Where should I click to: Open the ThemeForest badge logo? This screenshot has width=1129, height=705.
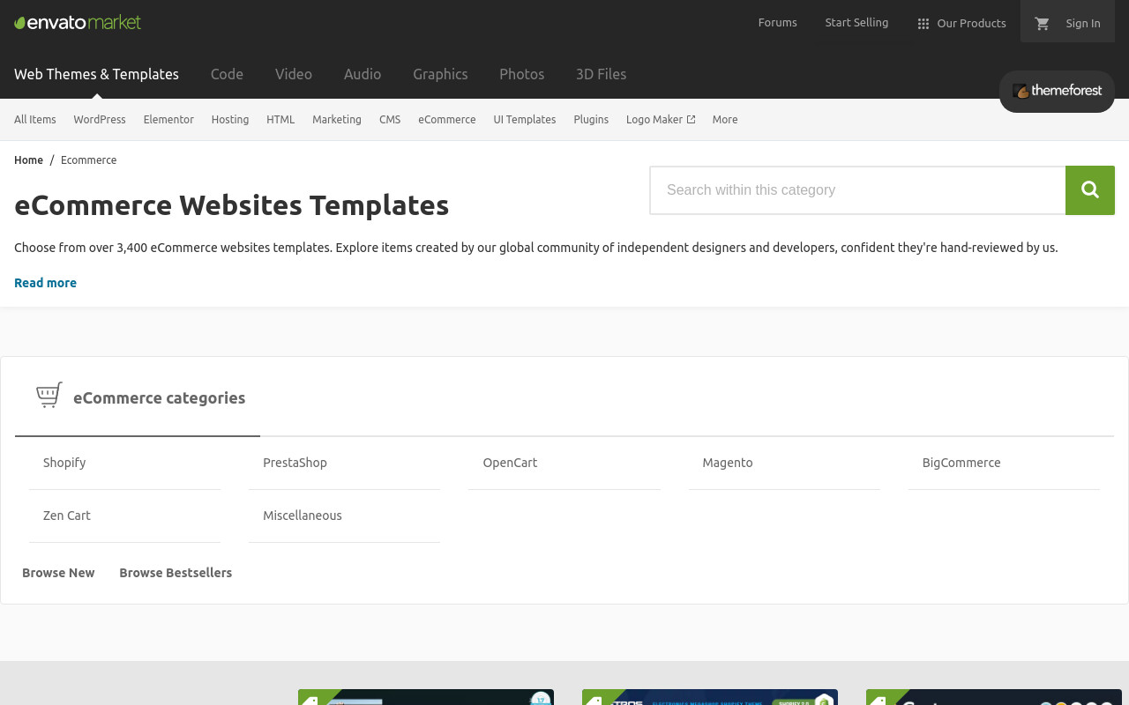tap(1057, 91)
